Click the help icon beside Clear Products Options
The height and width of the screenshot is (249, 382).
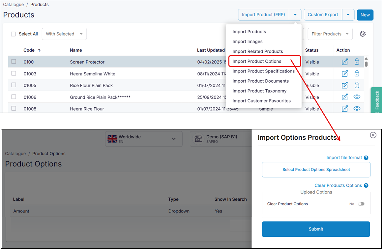(x=366, y=185)
